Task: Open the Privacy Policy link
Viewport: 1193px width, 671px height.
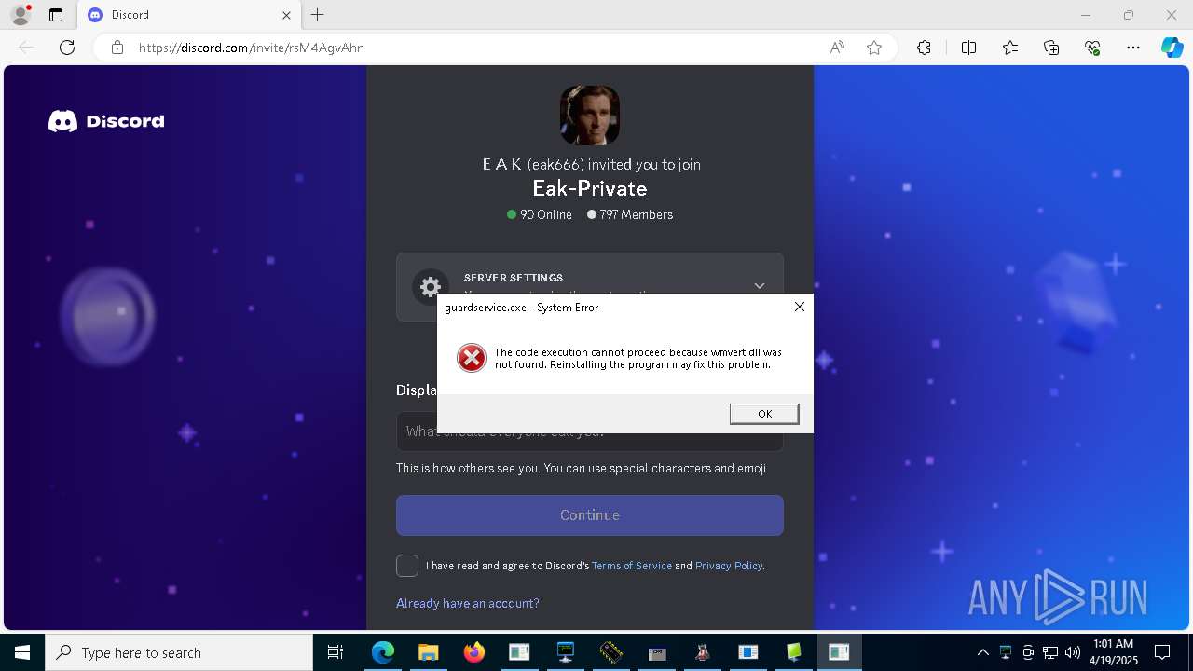Action: (729, 566)
